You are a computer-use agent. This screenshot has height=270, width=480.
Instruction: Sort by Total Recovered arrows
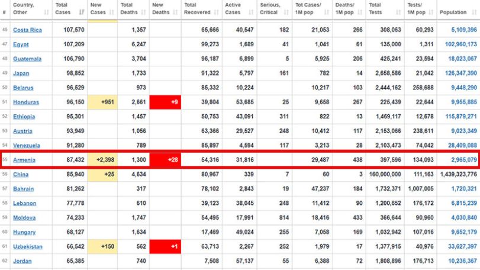point(217,12)
